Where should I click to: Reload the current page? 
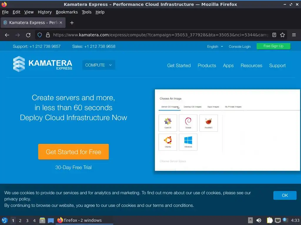pos(28,35)
